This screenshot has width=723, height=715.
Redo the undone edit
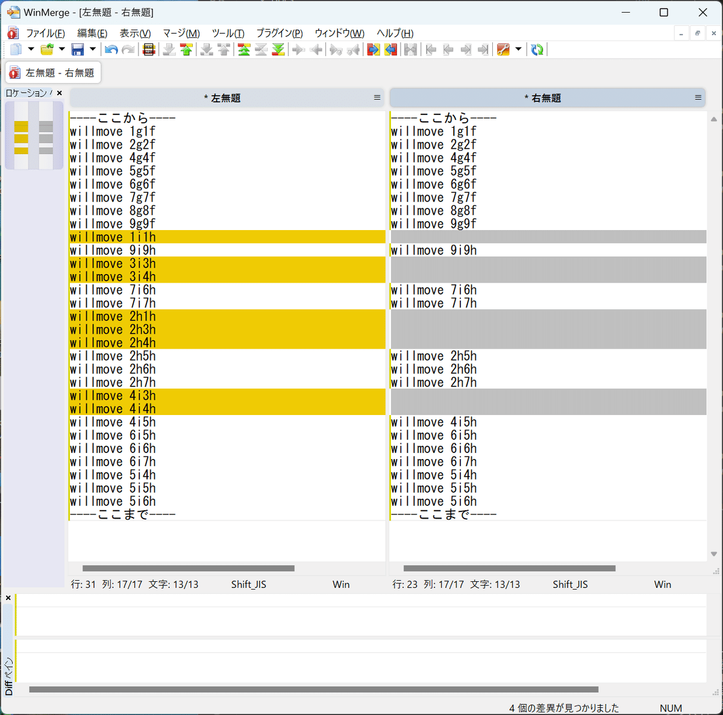tap(128, 49)
